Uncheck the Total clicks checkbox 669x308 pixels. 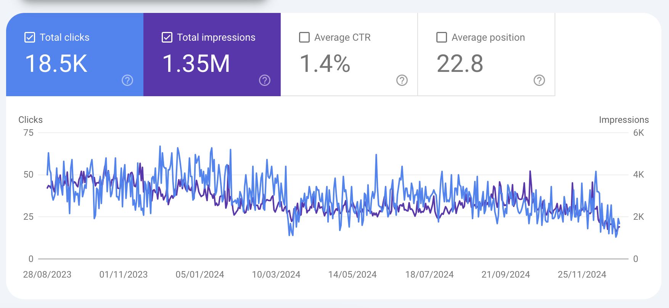30,37
